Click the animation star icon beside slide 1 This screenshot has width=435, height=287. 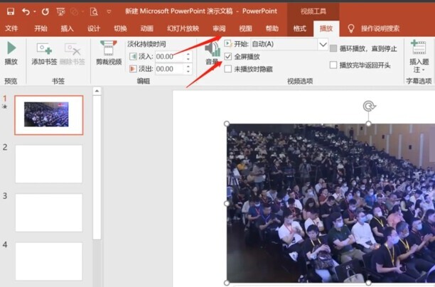tap(4, 106)
